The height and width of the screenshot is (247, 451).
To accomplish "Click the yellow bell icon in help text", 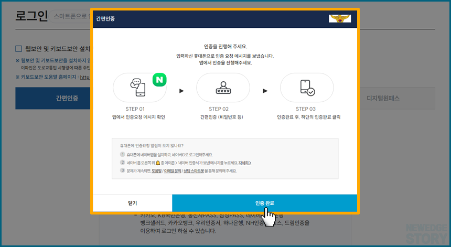I will click(x=158, y=163).
